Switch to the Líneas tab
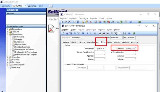 point(74,42)
